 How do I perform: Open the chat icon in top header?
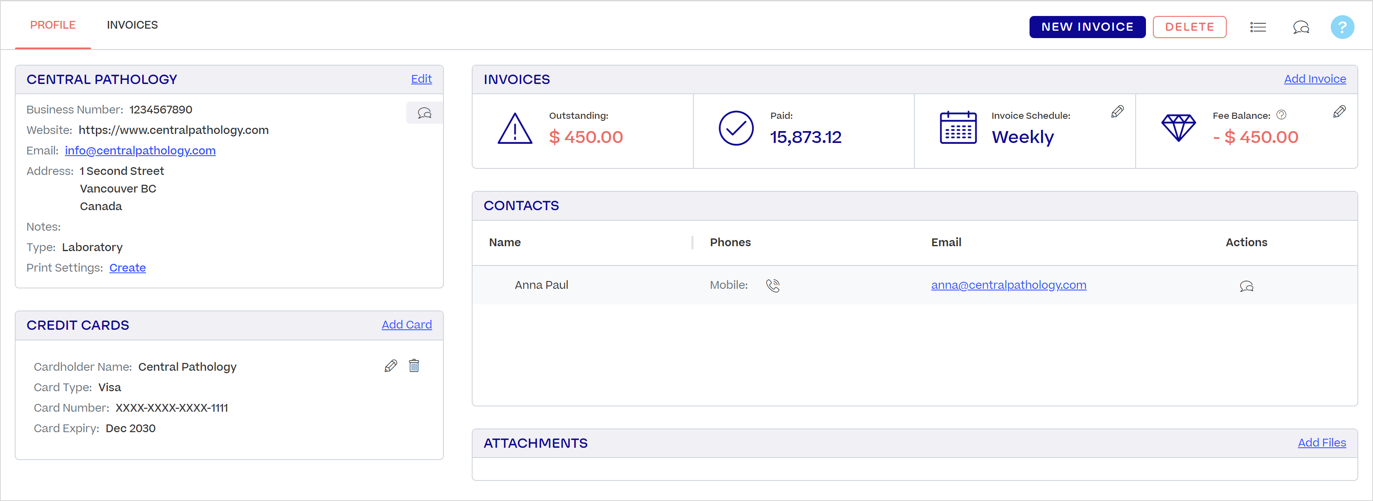click(x=1301, y=27)
